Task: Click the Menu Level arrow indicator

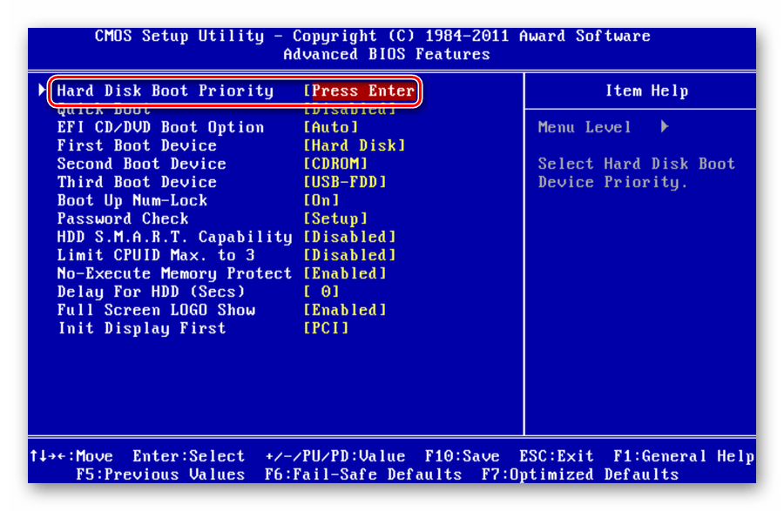Action: click(665, 127)
